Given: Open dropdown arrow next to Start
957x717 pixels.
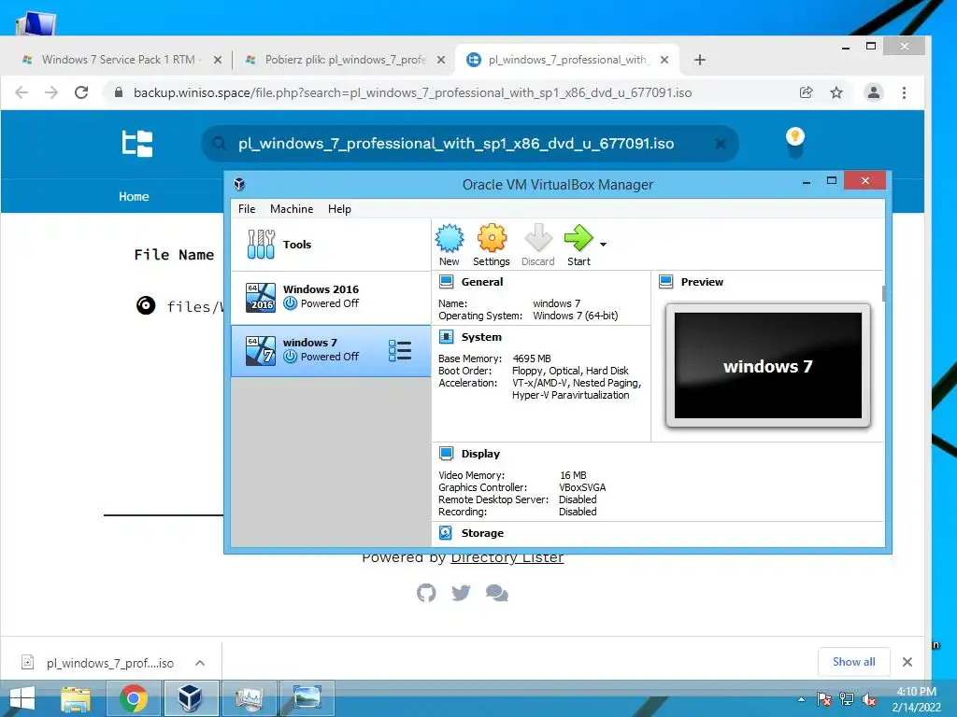Looking at the screenshot, I should pos(603,245).
